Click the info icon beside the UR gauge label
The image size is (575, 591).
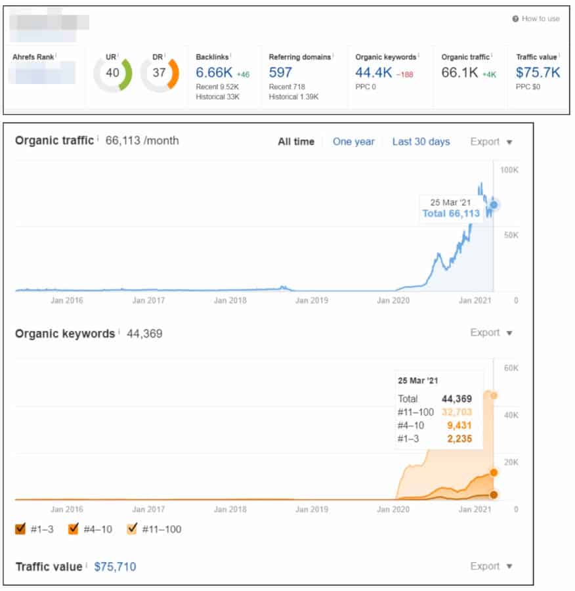click(119, 56)
